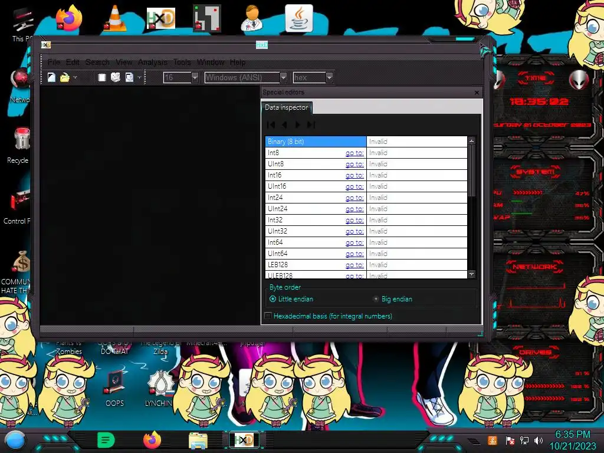The image size is (604, 453).
Task: Open the Firefox desktop shortcut
Action: click(x=68, y=18)
